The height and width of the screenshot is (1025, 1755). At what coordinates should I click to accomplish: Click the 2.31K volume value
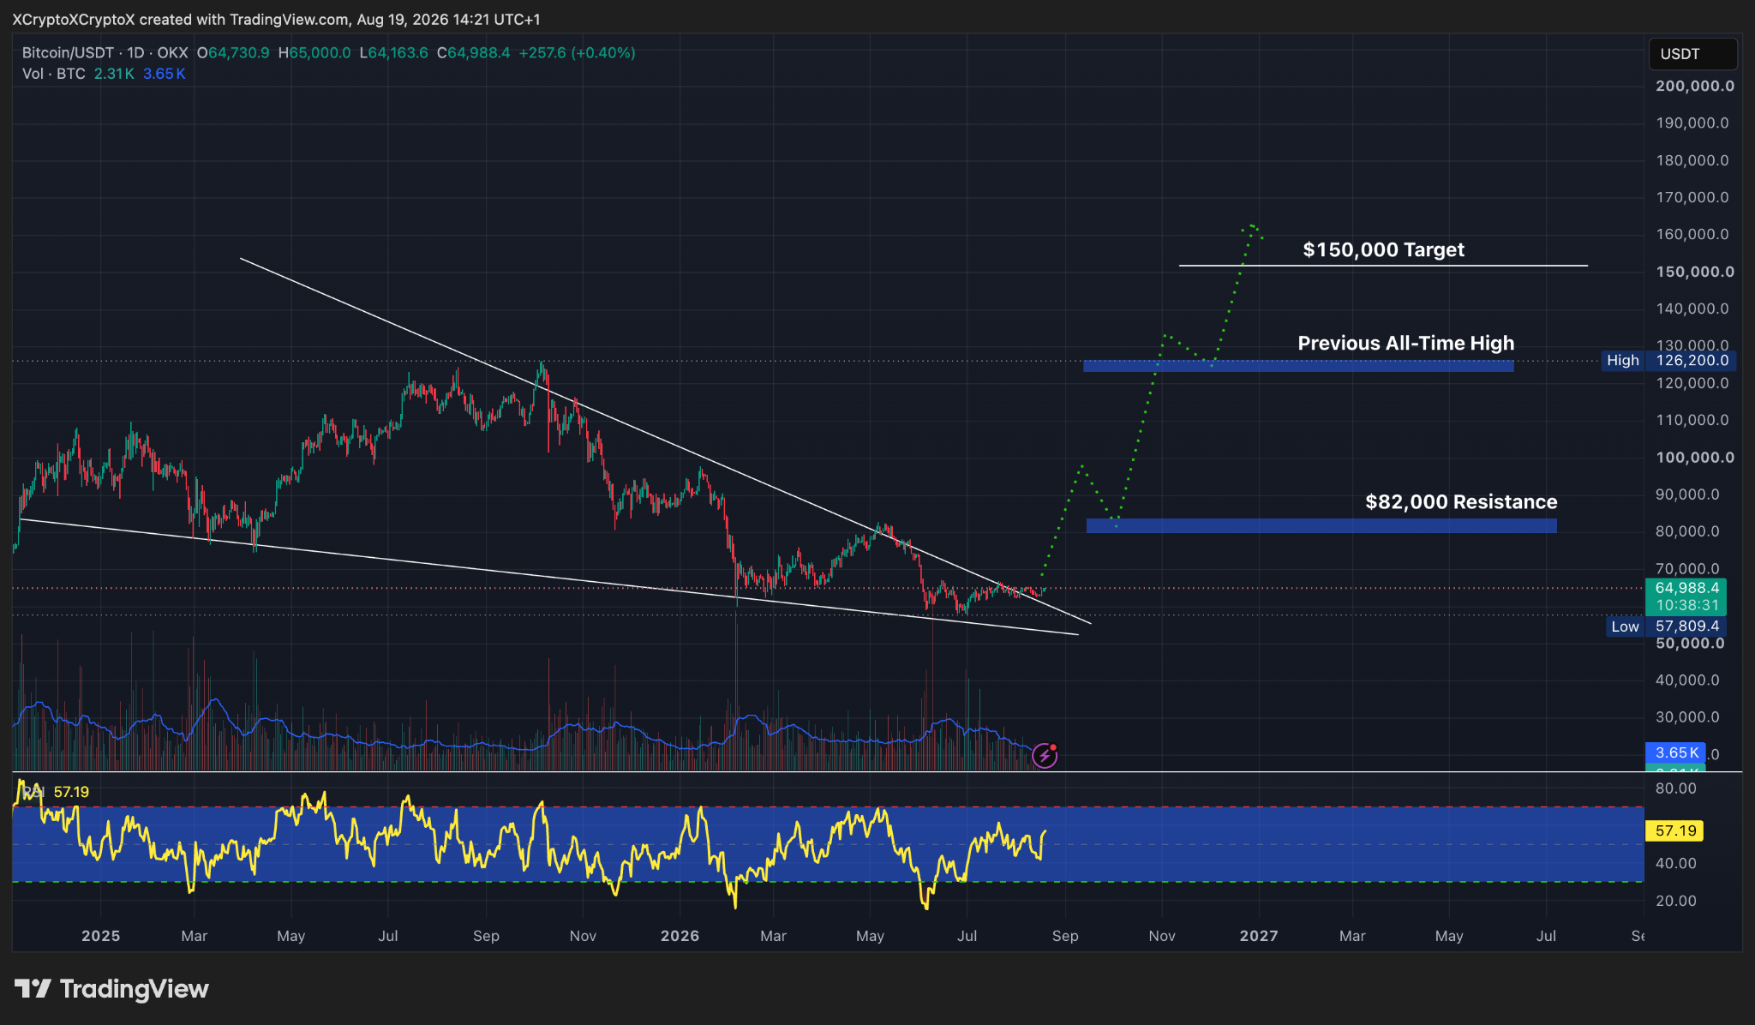[x=114, y=74]
